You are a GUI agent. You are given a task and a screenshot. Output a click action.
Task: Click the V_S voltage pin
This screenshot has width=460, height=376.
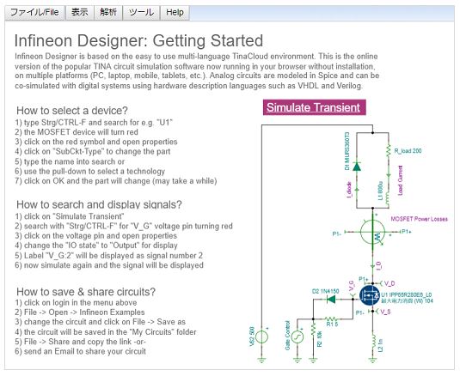(x=383, y=312)
